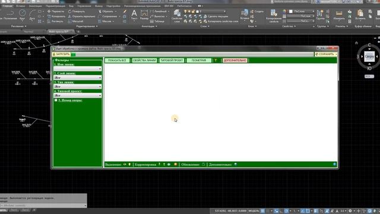
Task: Click the ТИПОВОЙ ПРОЕКТ button
Action: click(172, 61)
